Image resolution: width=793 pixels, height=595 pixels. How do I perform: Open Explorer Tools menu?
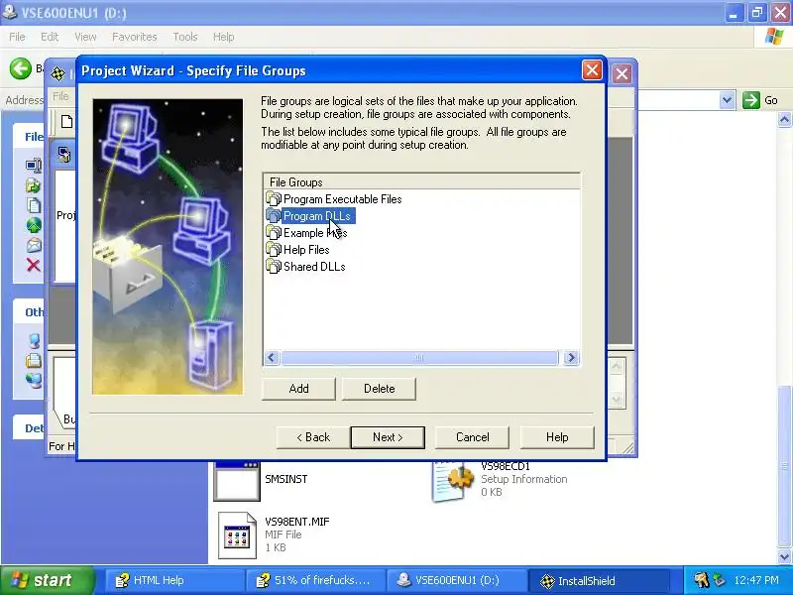185,37
